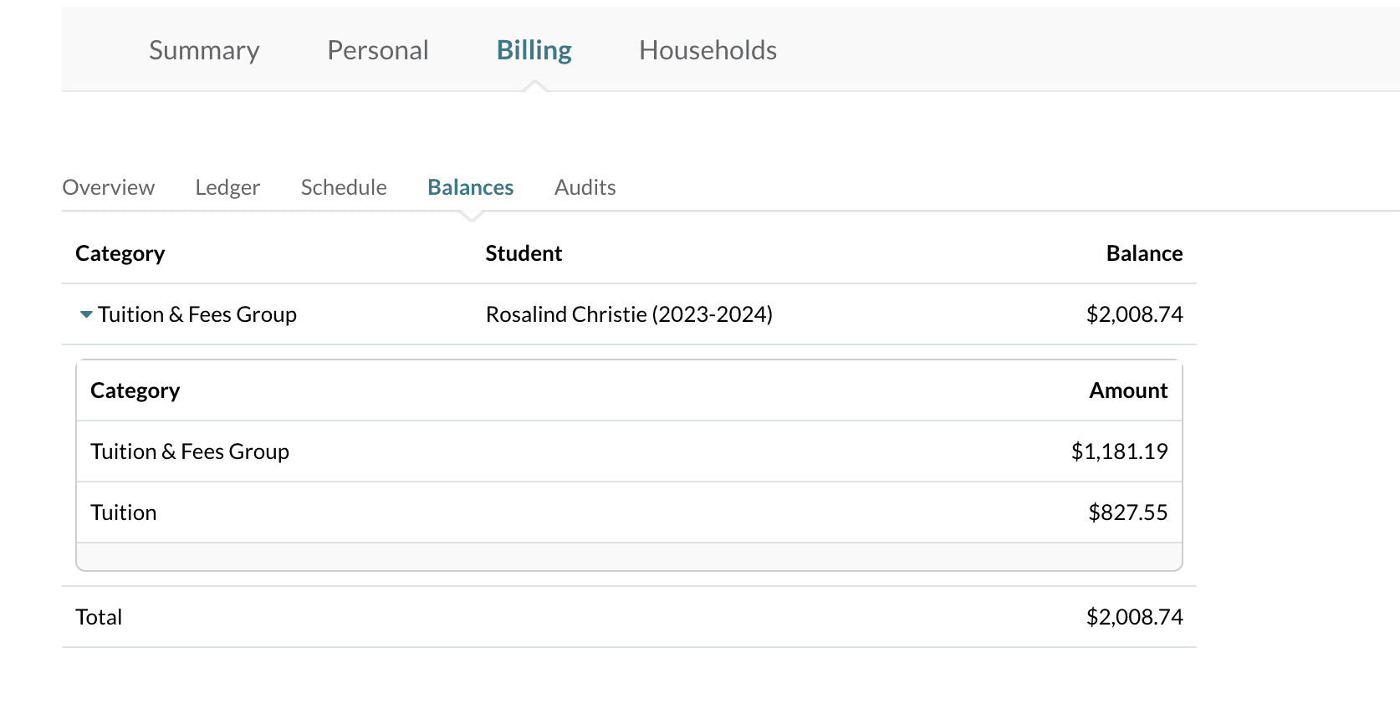Screen dimensions: 1400x714
Task: Select student Rosalind Christie (2023-2024)
Action: point(629,314)
